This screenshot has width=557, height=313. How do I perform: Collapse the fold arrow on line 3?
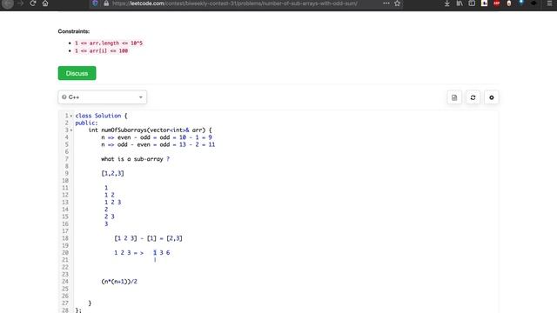pos(71,130)
